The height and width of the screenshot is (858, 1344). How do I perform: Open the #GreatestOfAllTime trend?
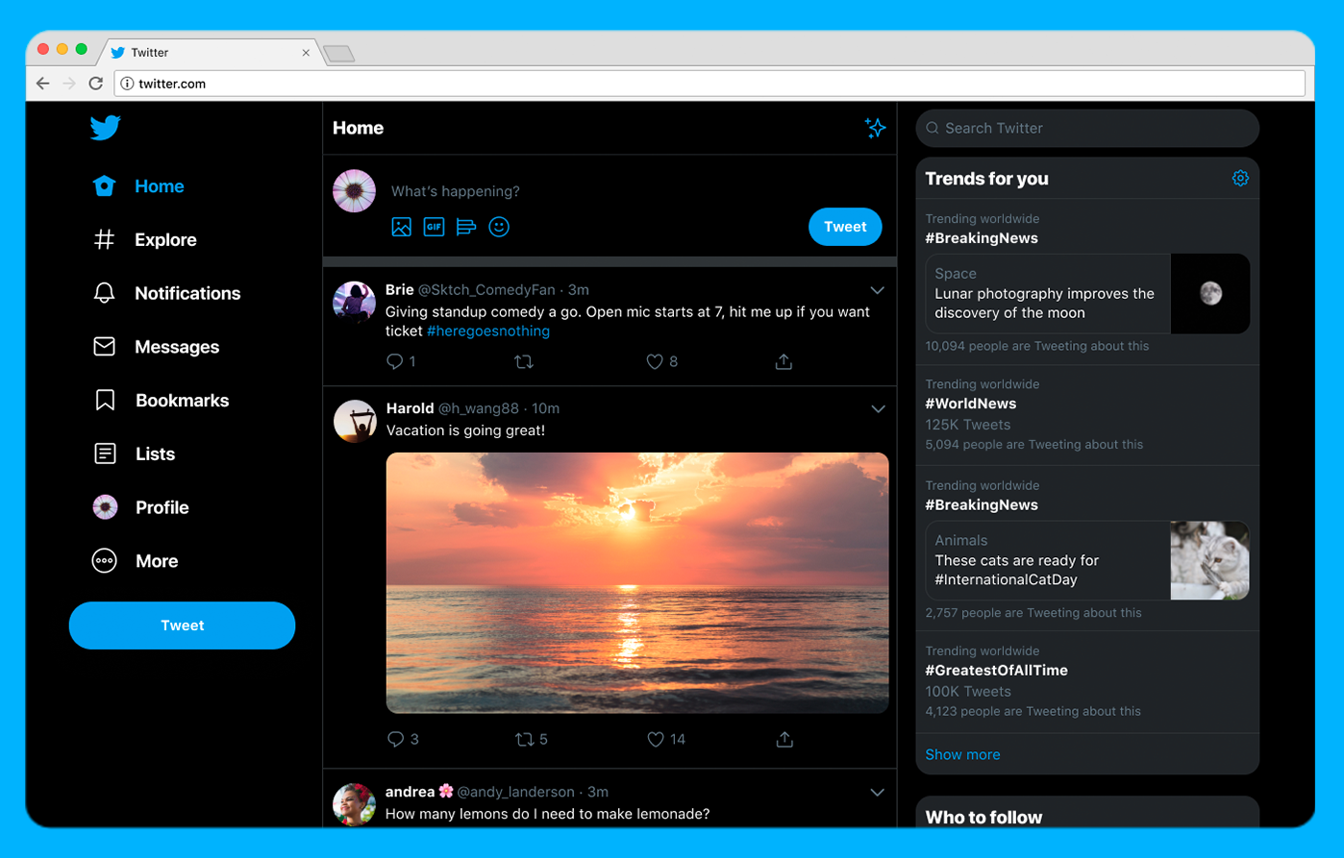[x=996, y=671]
